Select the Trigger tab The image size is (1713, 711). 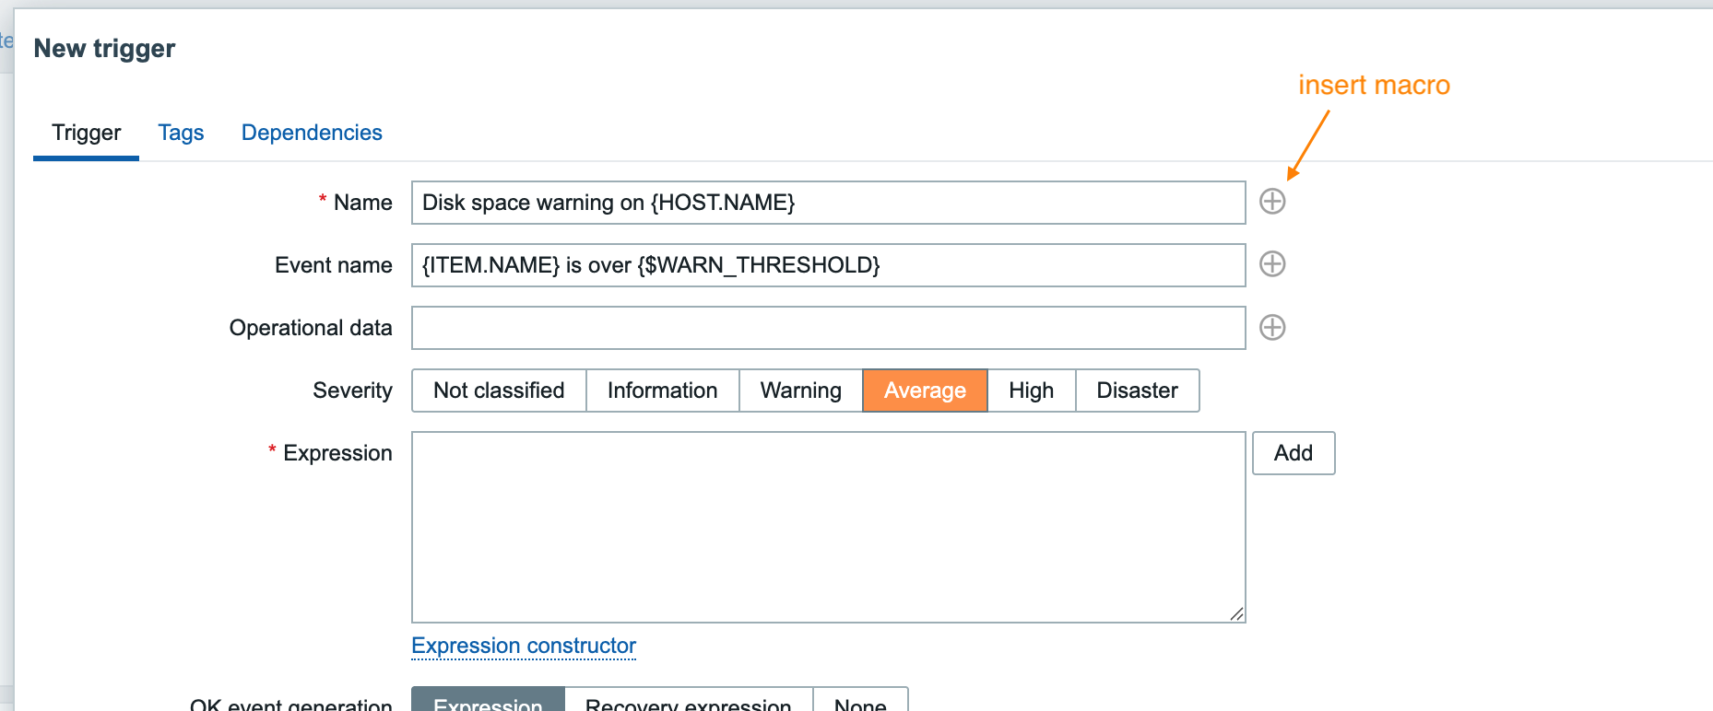pos(87,133)
